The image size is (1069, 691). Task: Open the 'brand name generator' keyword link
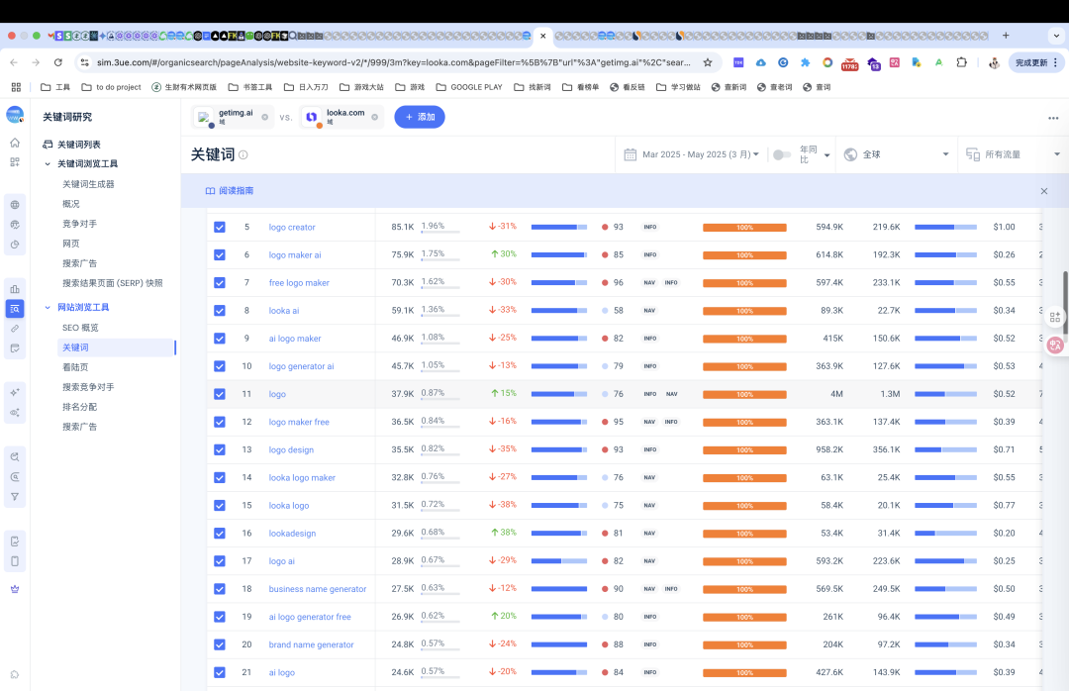click(x=311, y=644)
